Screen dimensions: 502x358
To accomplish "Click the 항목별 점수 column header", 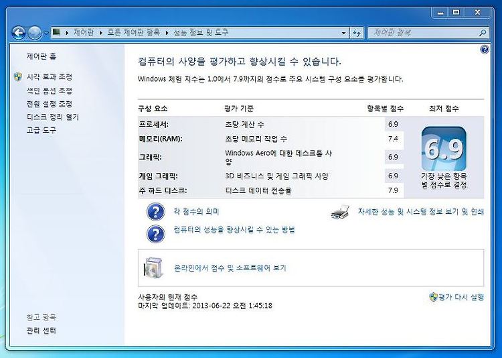I will 385,109.
